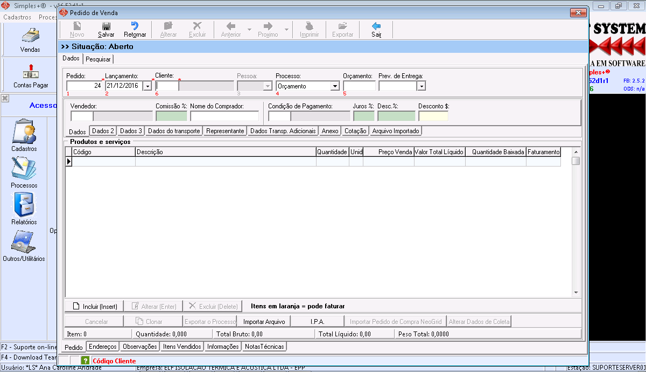The width and height of the screenshot is (646, 373).
Task: Switch to the Pesquisar tab
Action: pos(99,59)
